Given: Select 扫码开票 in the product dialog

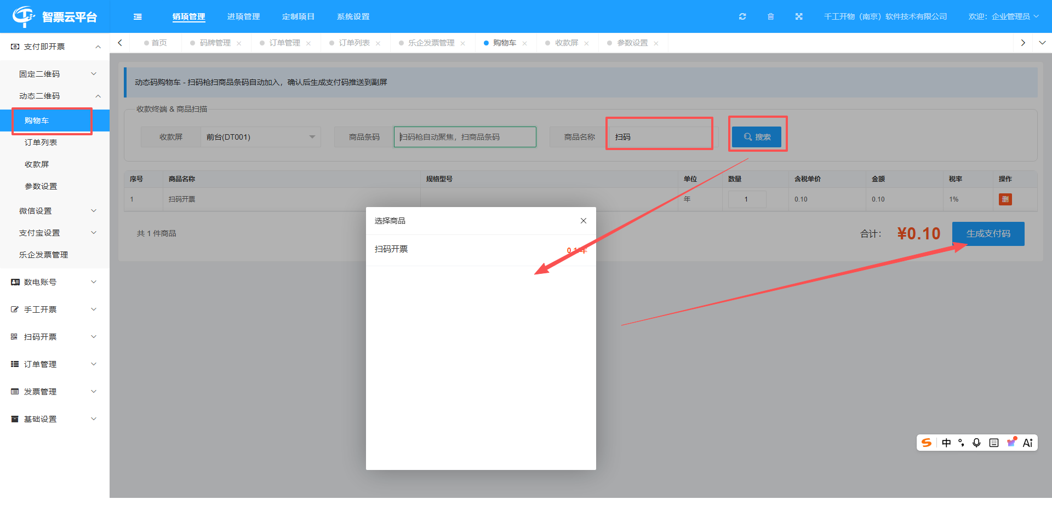Looking at the screenshot, I should 481,250.
